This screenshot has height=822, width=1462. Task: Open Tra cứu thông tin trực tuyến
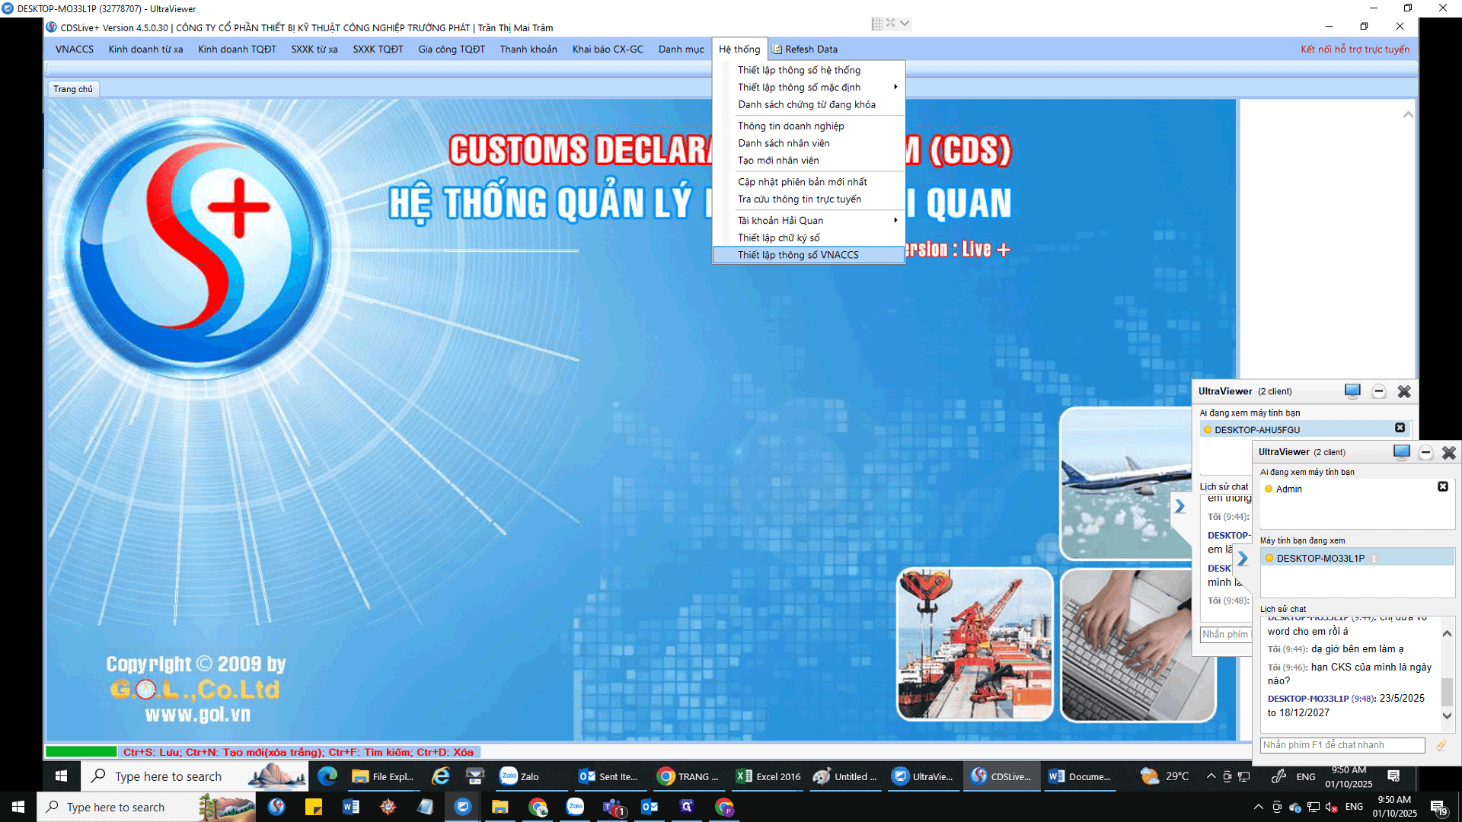tap(809, 199)
